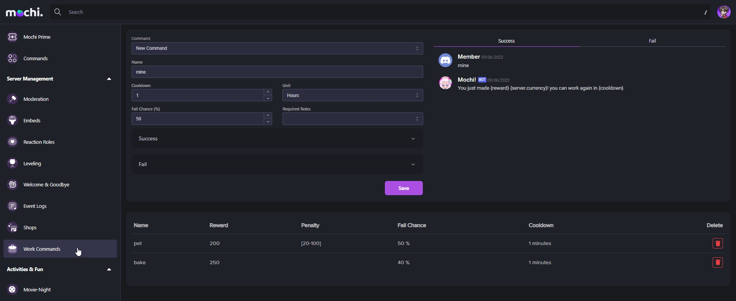This screenshot has width=736, height=301.
Task: Go to Welcome & Goodbye page
Action: point(46,184)
